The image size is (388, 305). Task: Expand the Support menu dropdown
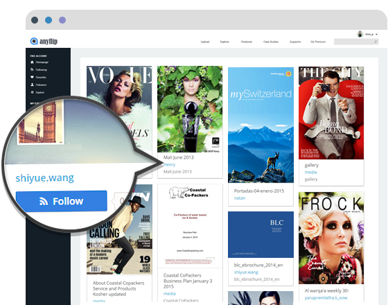(295, 42)
